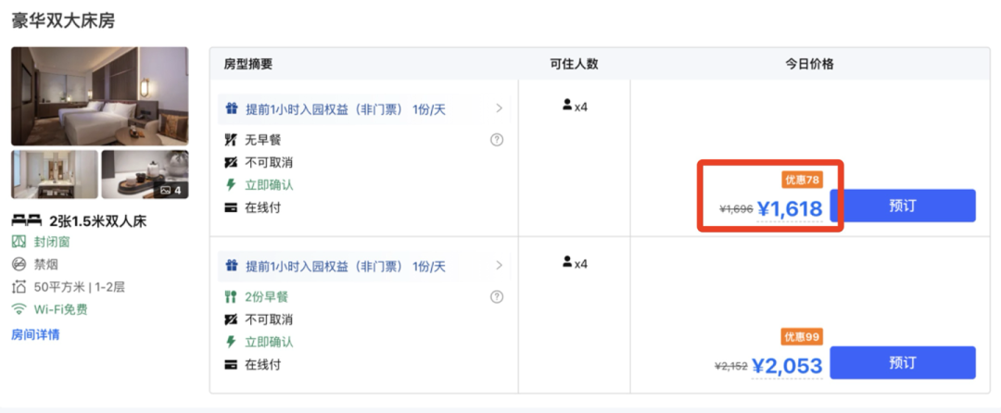Click the gift icon in second room option
The width and height of the screenshot is (1001, 413).
coord(232,267)
